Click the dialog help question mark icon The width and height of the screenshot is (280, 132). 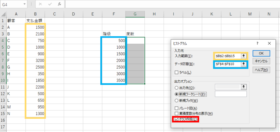(x=257, y=43)
